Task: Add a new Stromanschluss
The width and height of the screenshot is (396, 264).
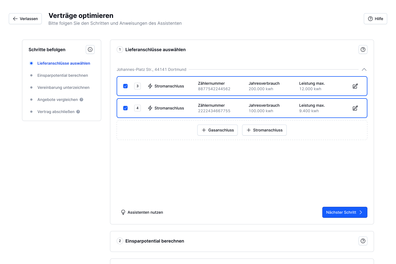Action: pyautogui.click(x=264, y=130)
